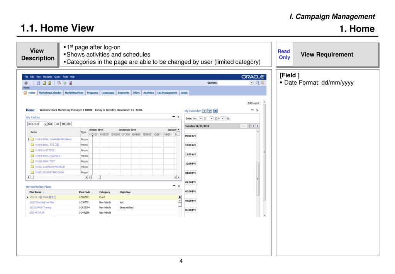Close the My Marketing Plans panel
Viewport: 395px width, 274px height.
[x=179, y=186]
